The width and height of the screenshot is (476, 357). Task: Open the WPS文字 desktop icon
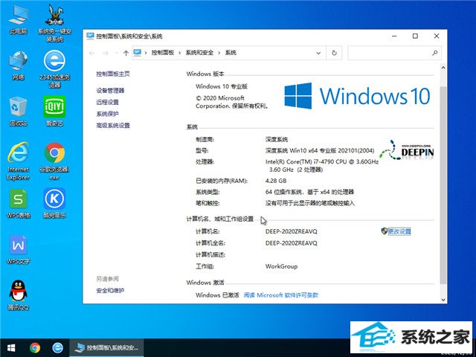click(x=18, y=250)
